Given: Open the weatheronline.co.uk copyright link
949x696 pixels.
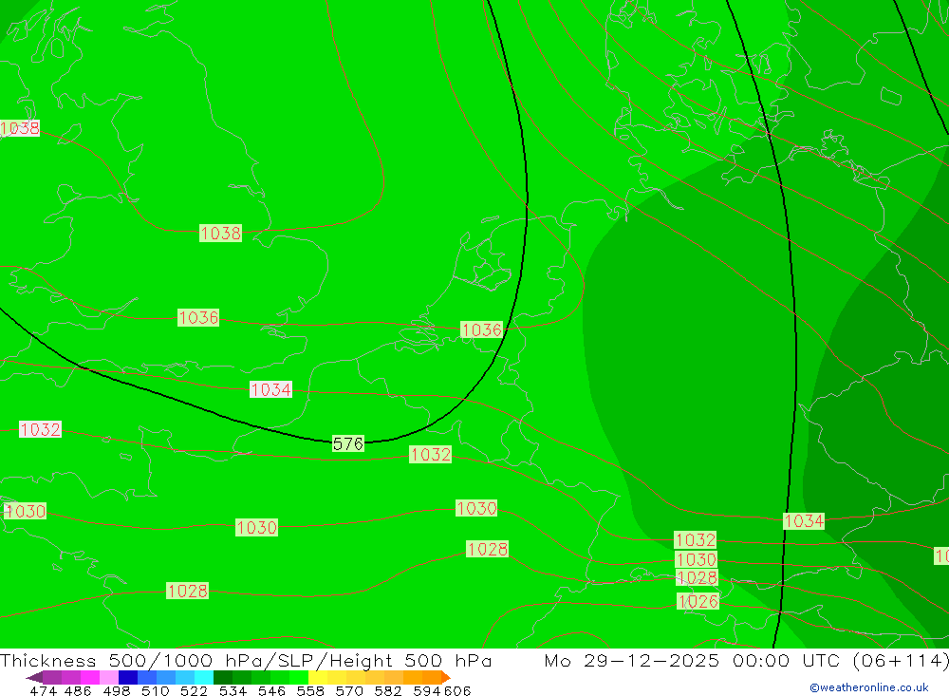Looking at the screenshot, I should [x=868, y=687].
